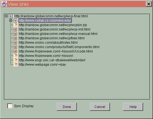This screenshot has width=153, height=119.
Task: Enable the Sync Display checkbox
Action: point(10,106)
